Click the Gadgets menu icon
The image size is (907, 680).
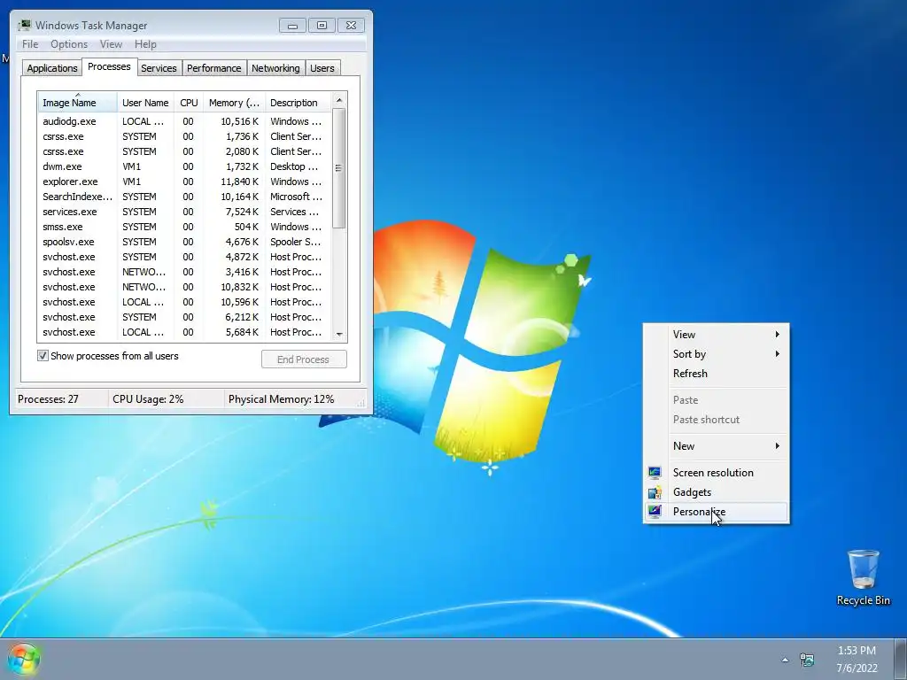tap(655, 492)
